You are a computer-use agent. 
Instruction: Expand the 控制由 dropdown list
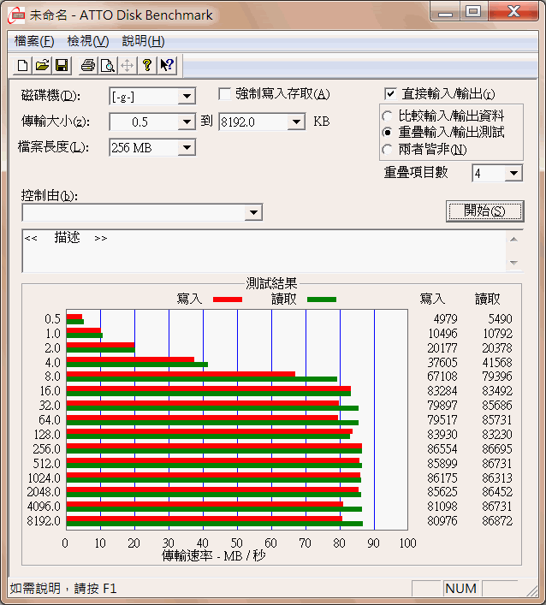tap(253, 212)
